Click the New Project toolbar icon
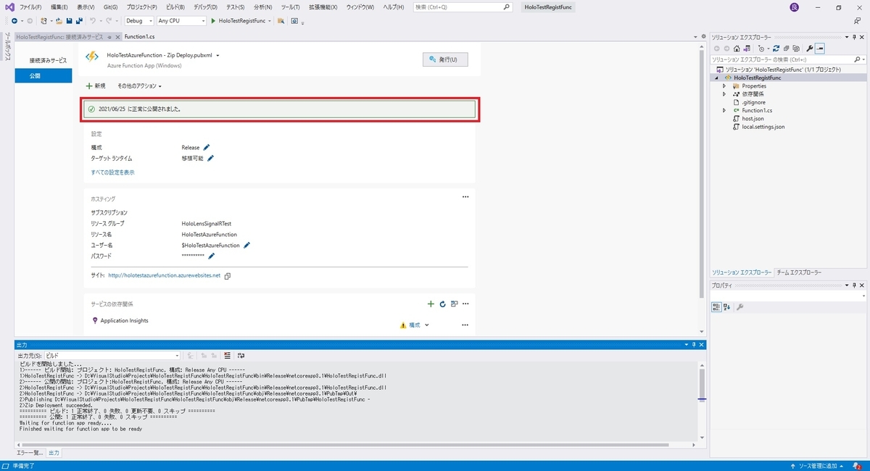This screenshot has height=471, width=870. 43,21
